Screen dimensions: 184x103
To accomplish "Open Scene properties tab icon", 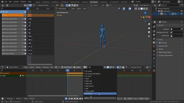I will click(154, 43).
